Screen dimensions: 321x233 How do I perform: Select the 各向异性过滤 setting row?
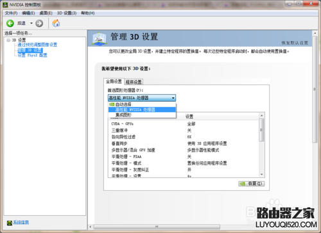(184, 137)
